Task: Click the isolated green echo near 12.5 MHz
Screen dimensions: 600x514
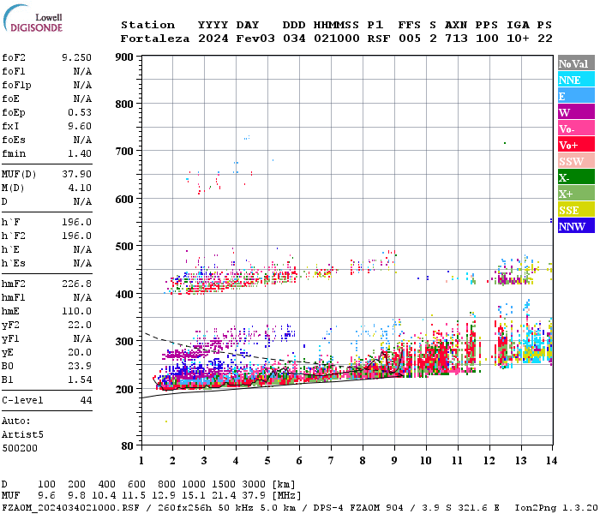Action: click(x=505, y=143)
